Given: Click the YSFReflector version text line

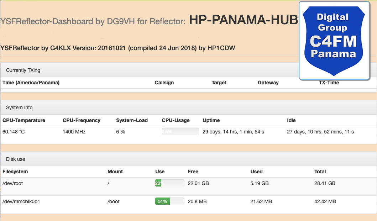Looking at the screenshot, I should (x=118, y=48).
